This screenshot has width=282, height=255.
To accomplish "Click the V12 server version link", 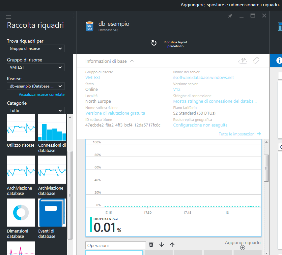I will click(x=177, y=90).
